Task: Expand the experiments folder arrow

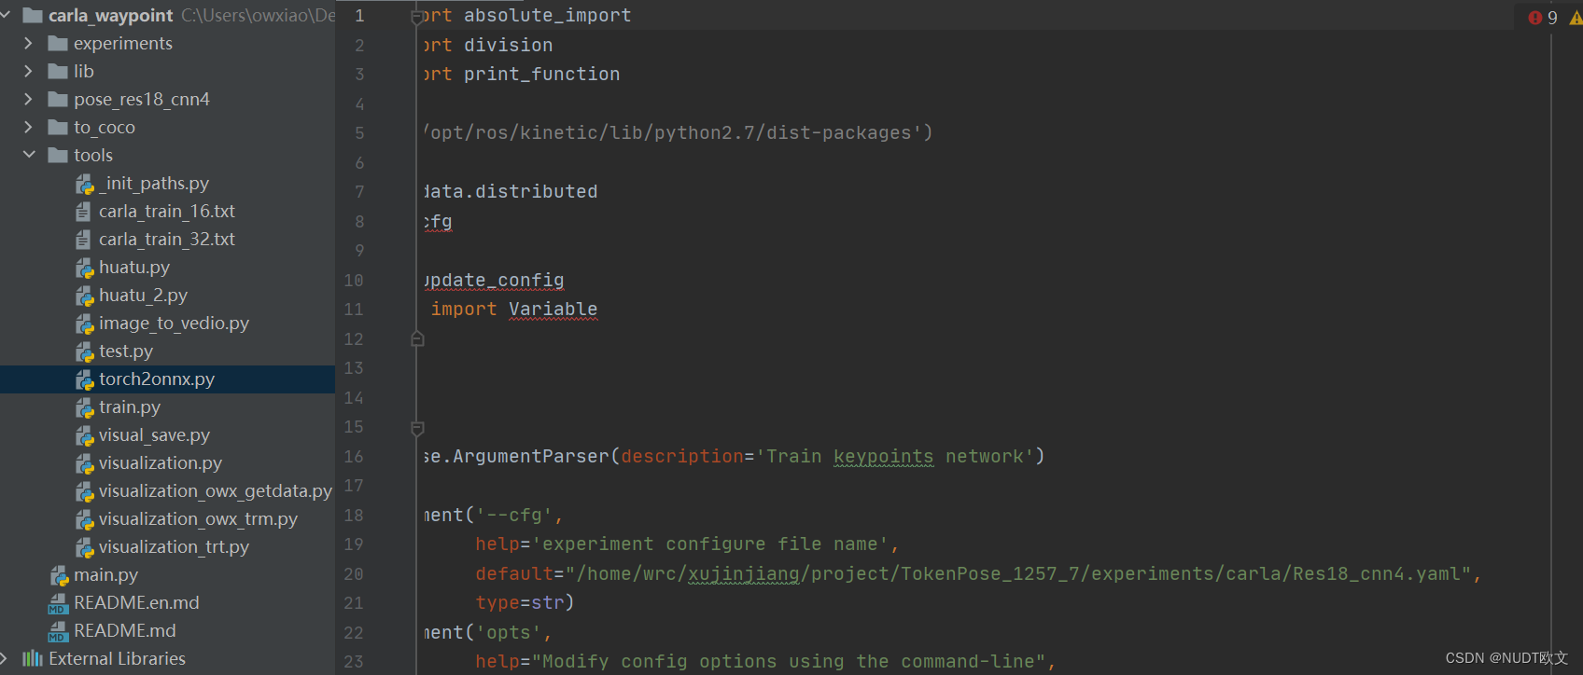Action: (x=28, y=43)
